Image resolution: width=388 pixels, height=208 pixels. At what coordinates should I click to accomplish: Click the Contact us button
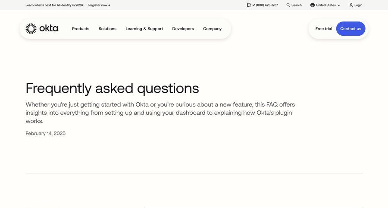click(350, 29)
